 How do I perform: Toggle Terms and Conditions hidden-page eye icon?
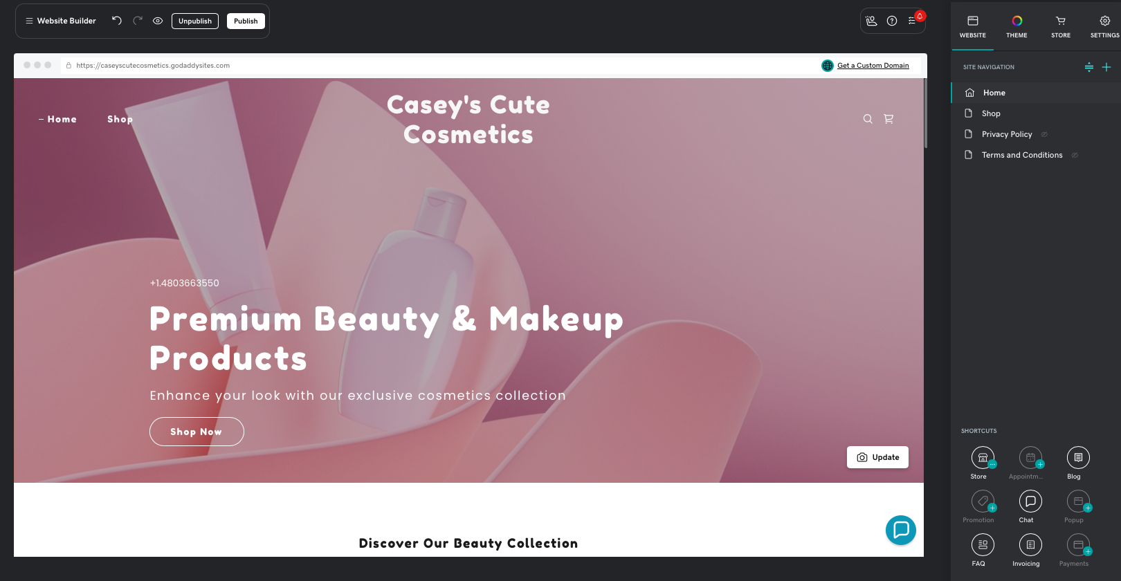(1075, 155)
